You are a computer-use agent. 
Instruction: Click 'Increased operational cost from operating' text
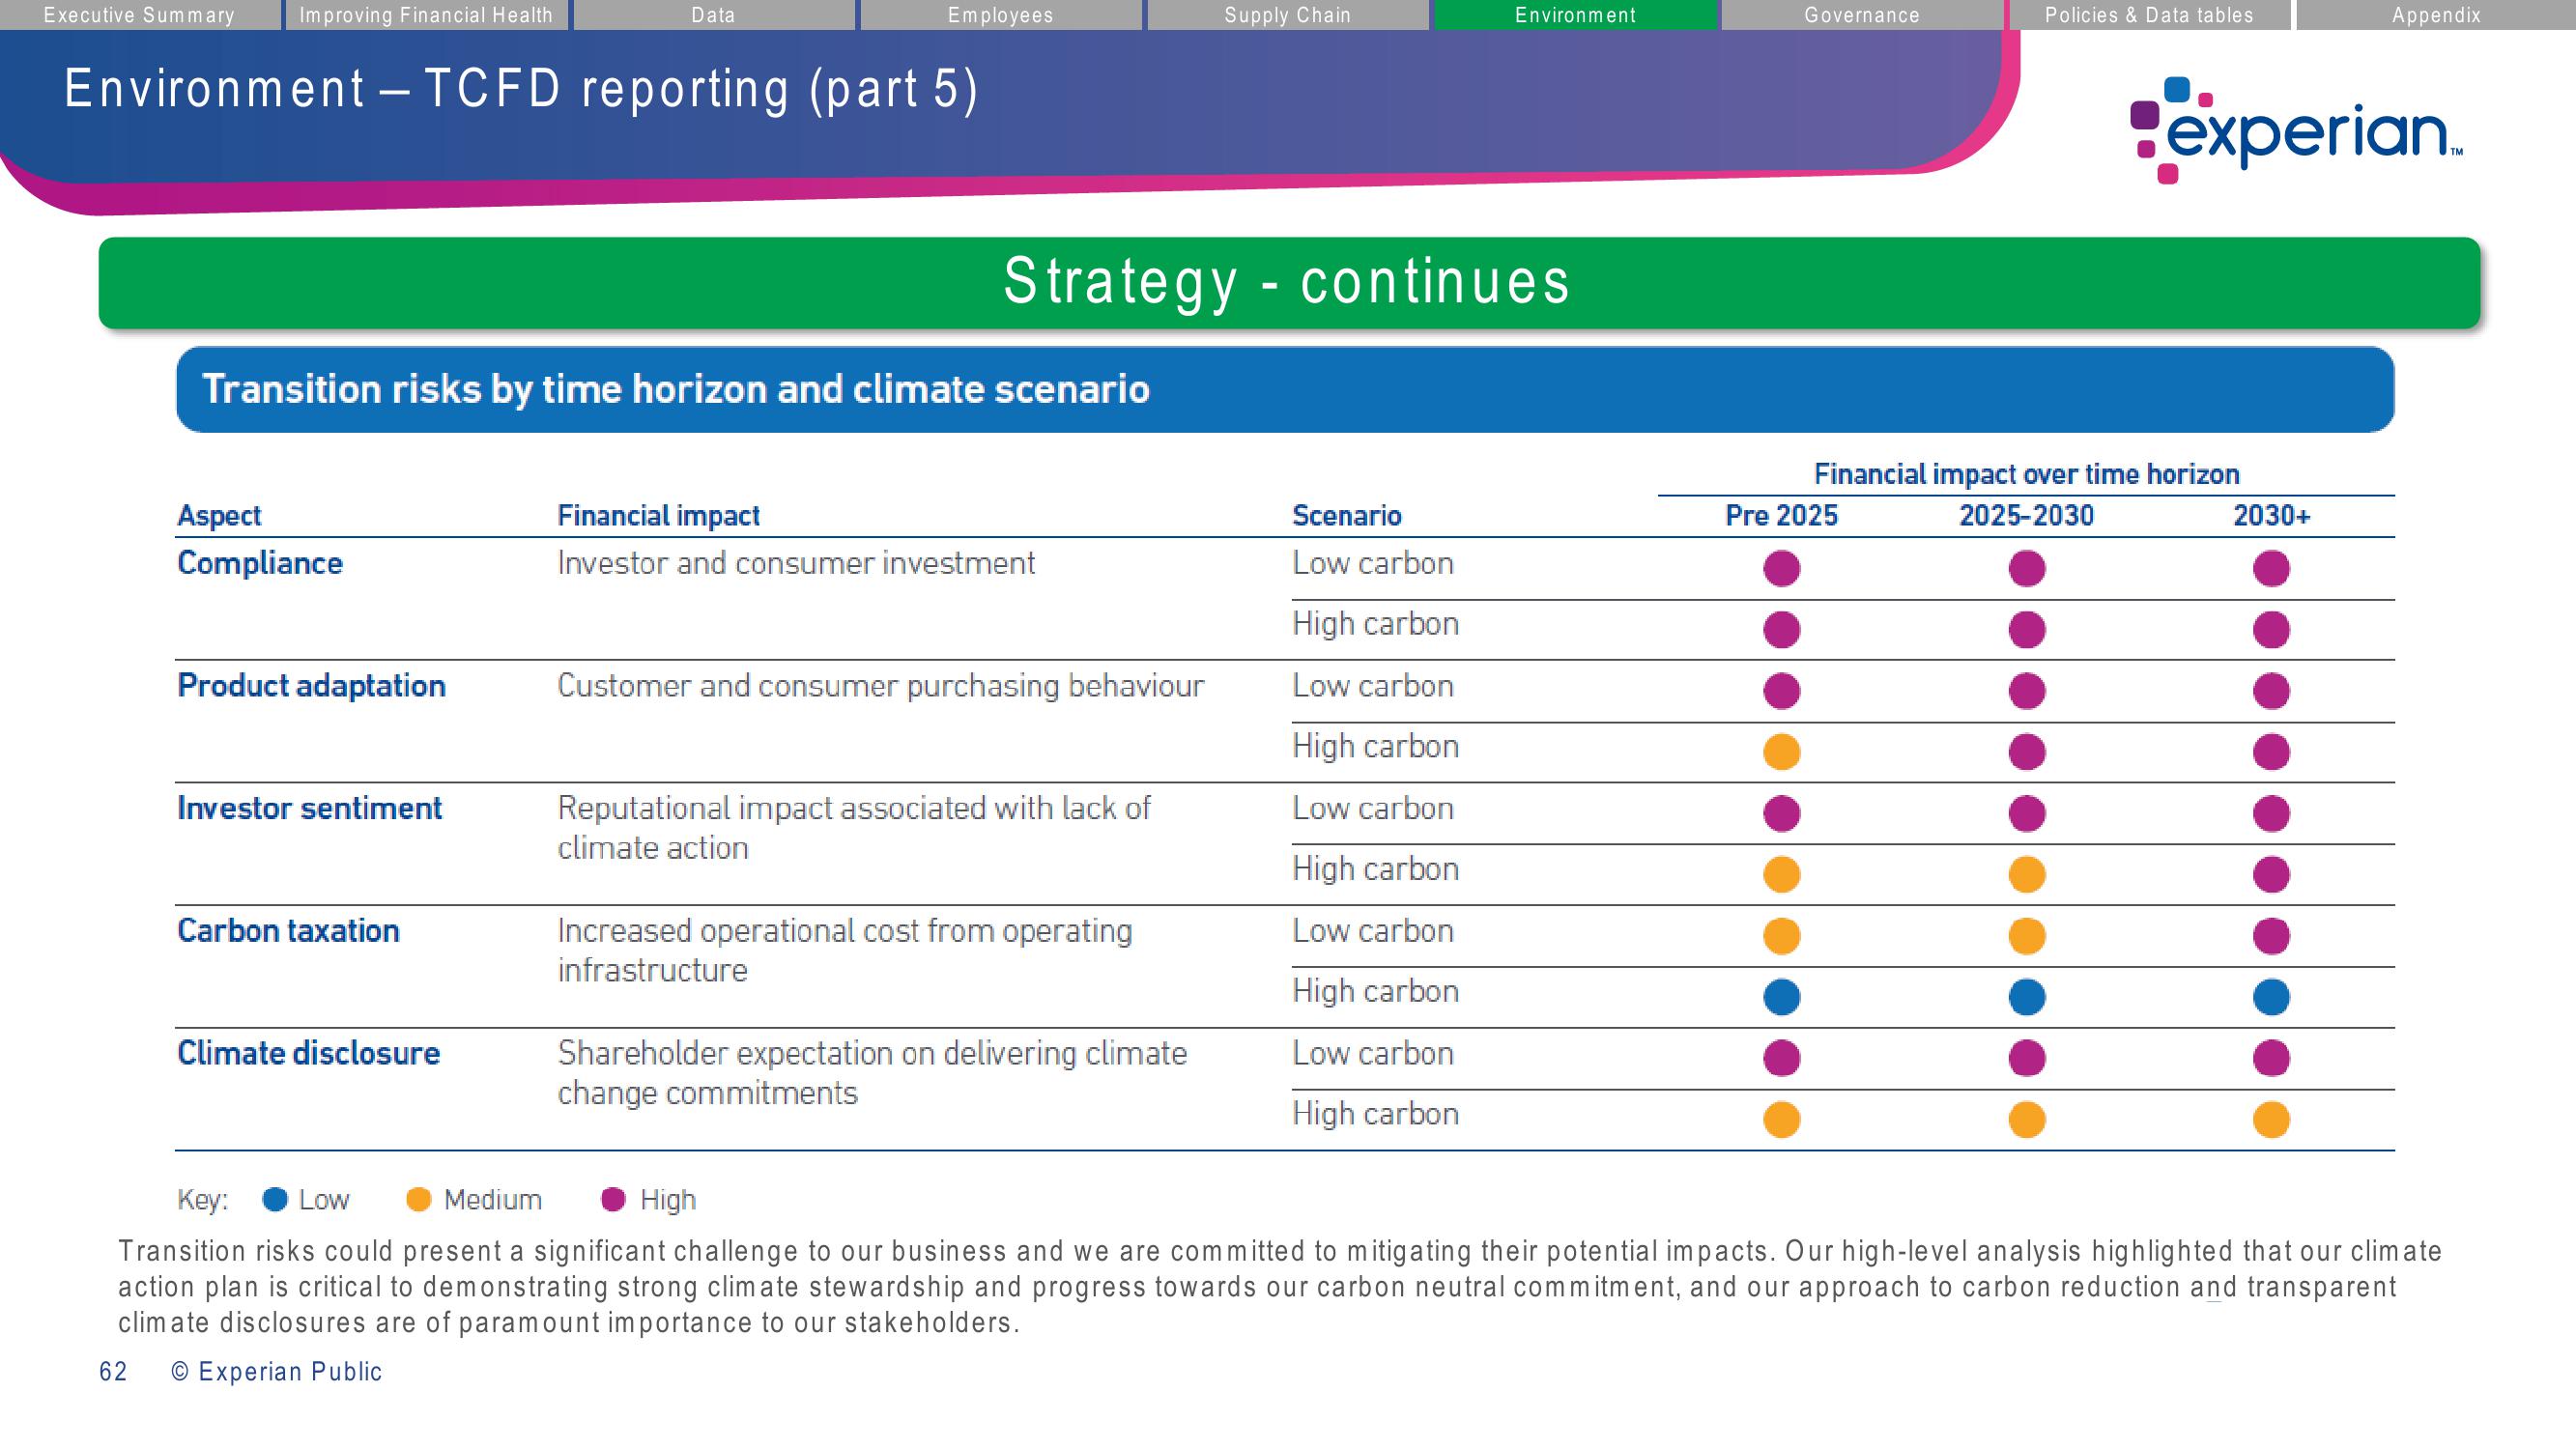pyautogui.click(x=845, y=931)
